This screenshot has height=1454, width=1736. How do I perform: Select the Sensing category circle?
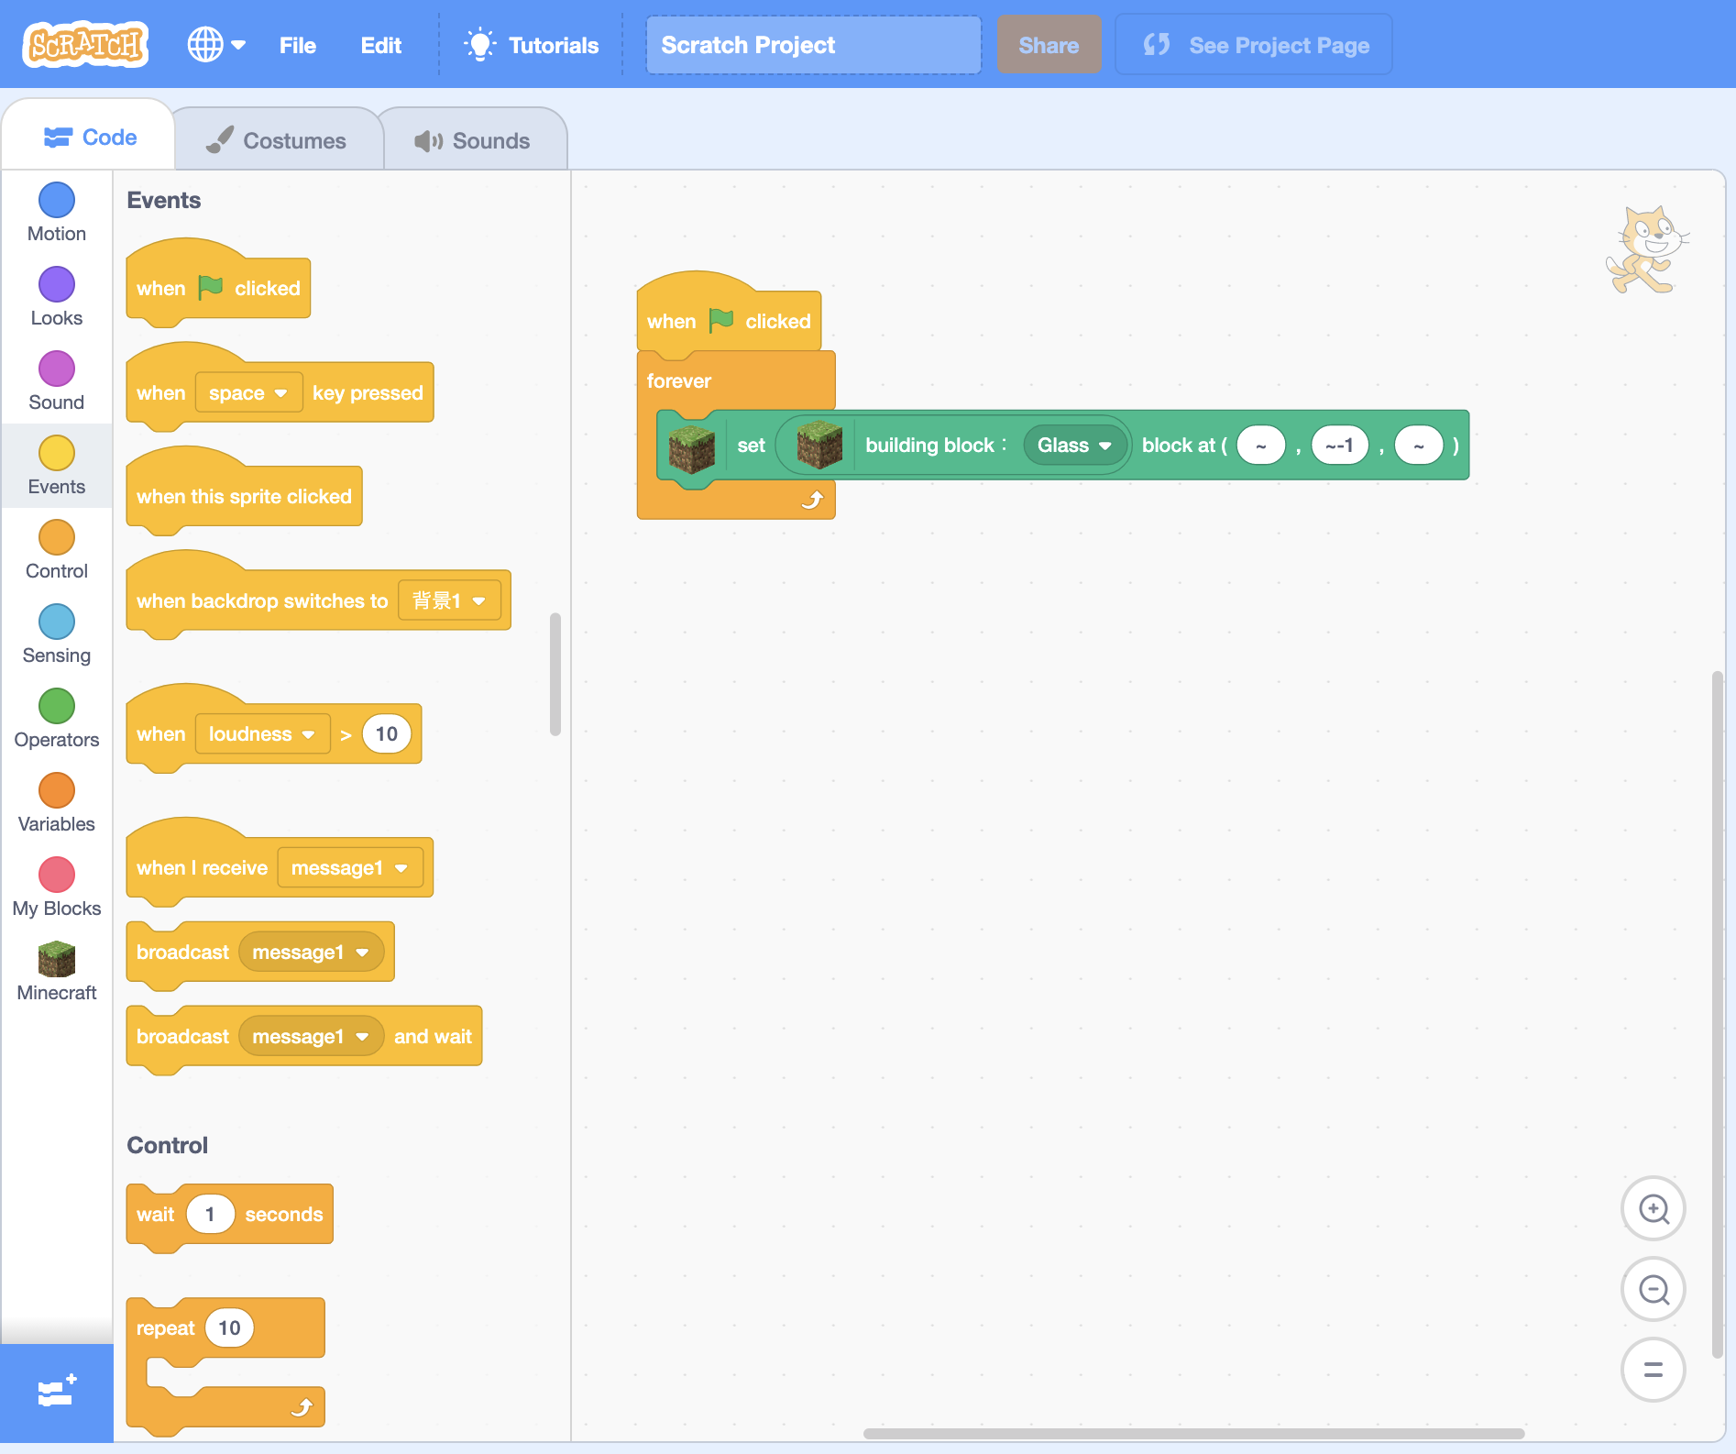pyautogui.click(x=57, y=622)
